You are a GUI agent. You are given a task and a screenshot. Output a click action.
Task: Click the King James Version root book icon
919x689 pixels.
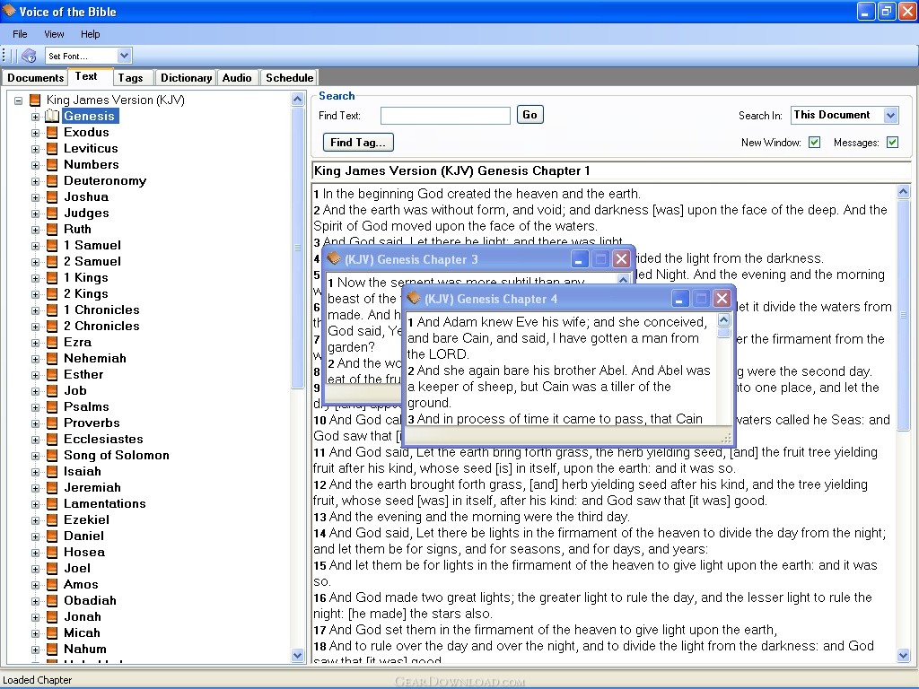point(35,100)
